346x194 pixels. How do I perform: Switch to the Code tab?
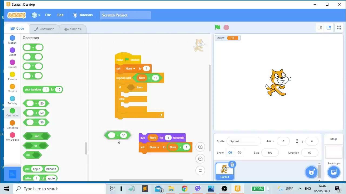tap(17, 29)
